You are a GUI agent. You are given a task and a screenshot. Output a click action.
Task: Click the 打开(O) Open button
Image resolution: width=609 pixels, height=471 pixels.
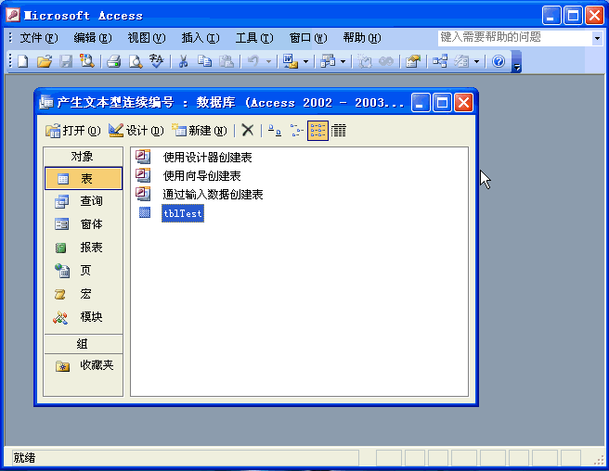72,131
